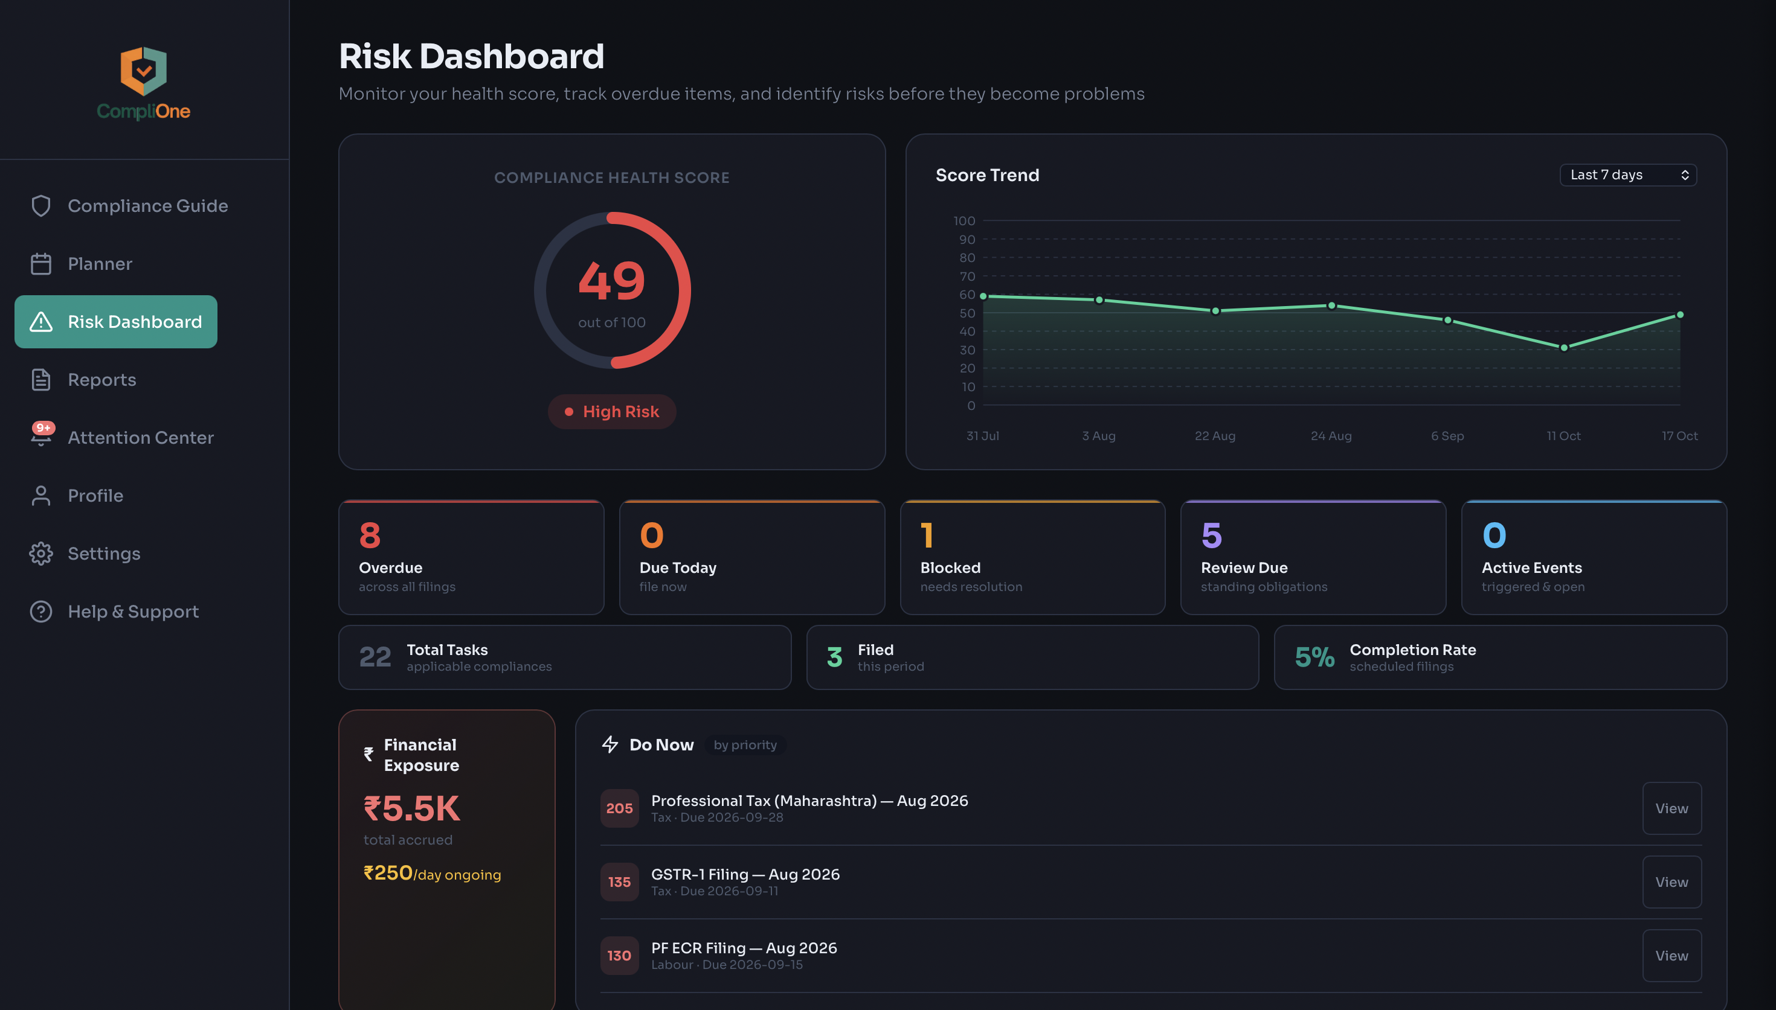Open the Overdue filings card
Screen dimensions: 1776x1010
tap(471, 557)
